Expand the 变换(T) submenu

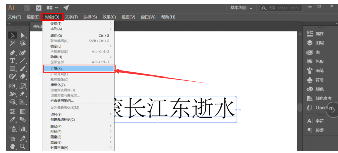[x=78, y=24]
